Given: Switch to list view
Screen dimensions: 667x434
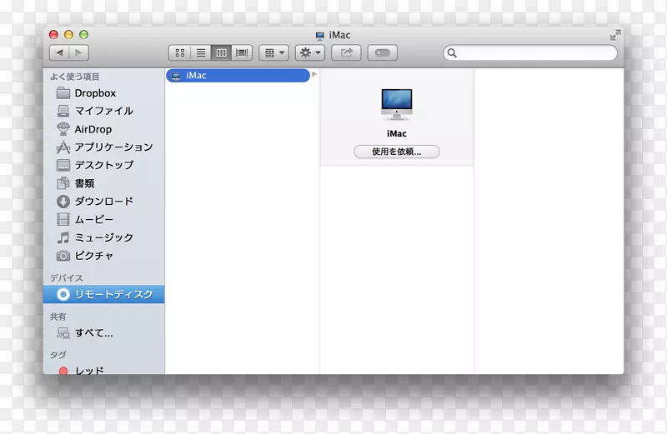Looking at the screenshot, I should pyautogui.click(x=200, y=52).
